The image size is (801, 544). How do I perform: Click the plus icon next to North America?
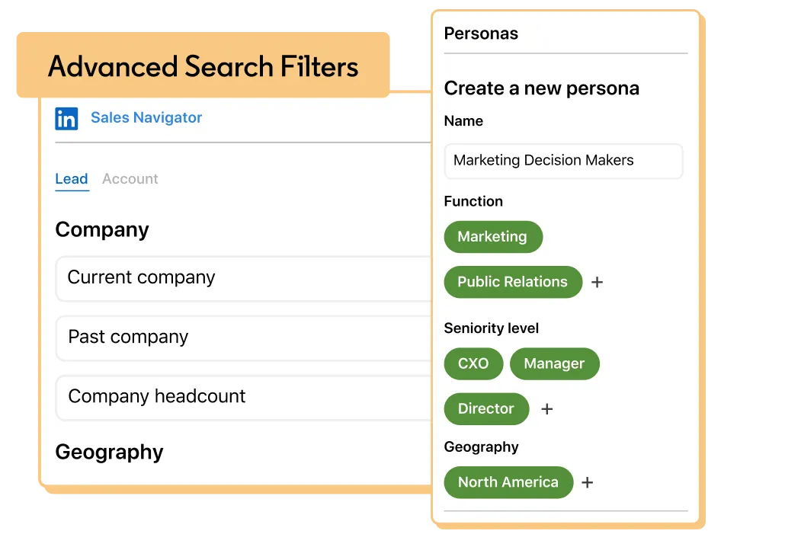point(588,482)
